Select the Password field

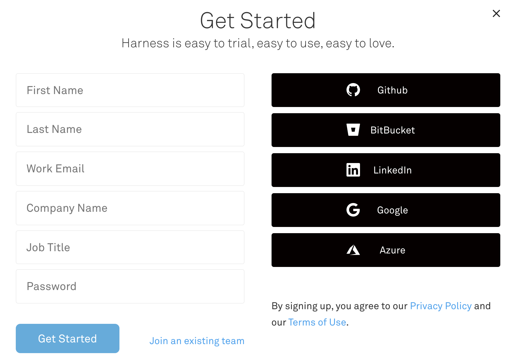coord(130,286)
